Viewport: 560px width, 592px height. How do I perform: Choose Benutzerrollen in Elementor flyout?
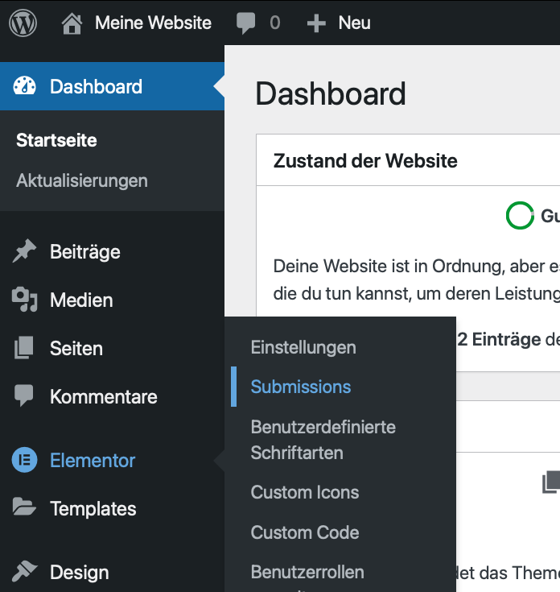pyautogui.click(x=307, y=573)
